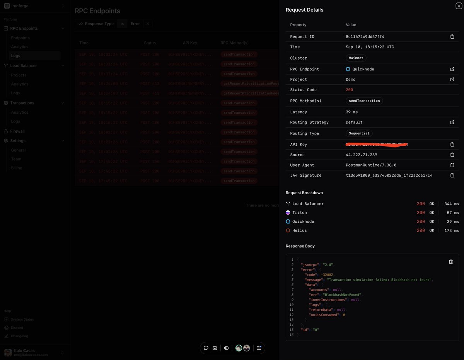The image size is (464, 360).
Task: Change the filter operator 'is'
Action: pos(122,24)
